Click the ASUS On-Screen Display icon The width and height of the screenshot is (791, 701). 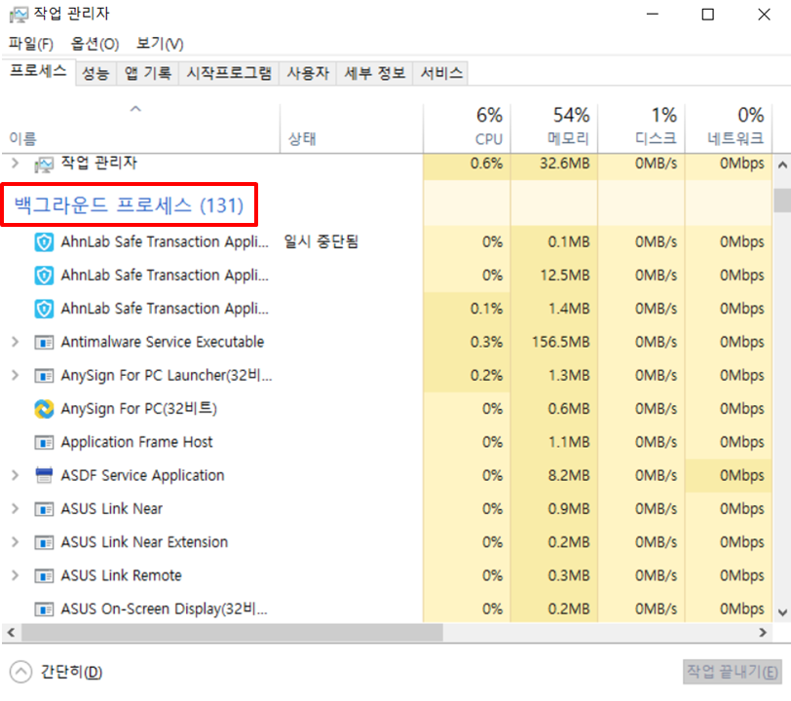44,609
